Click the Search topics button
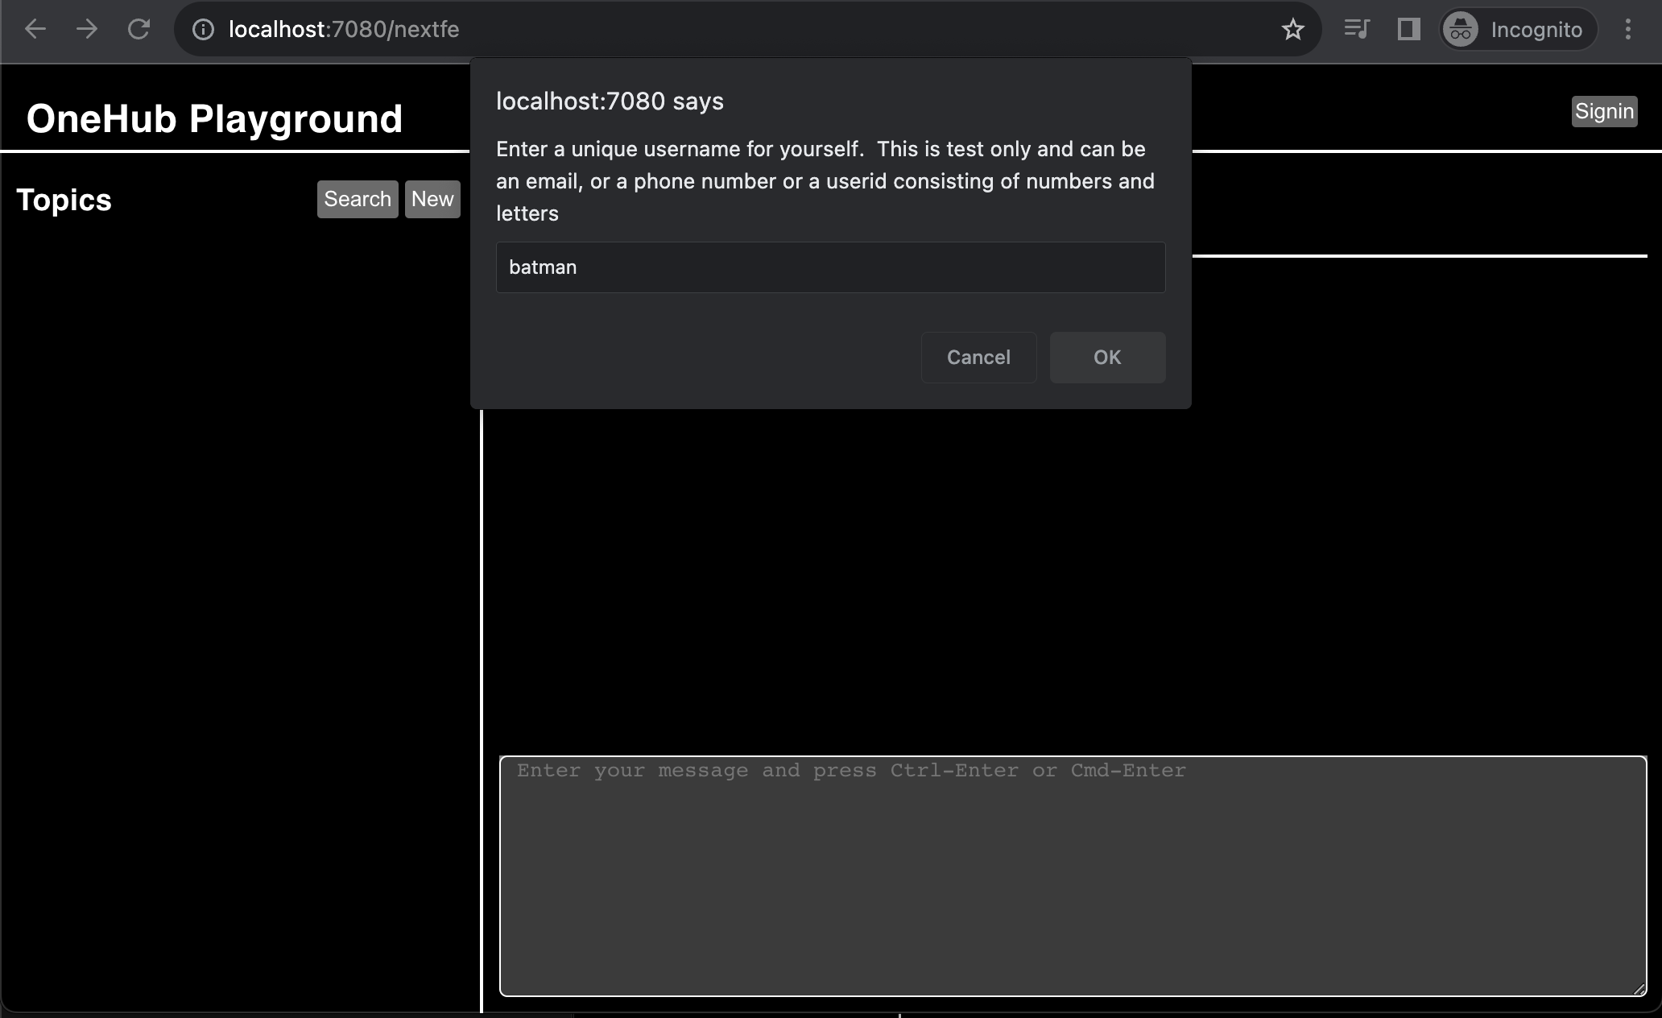This screenshot has height=1018, width=1662. pos(358,199)
